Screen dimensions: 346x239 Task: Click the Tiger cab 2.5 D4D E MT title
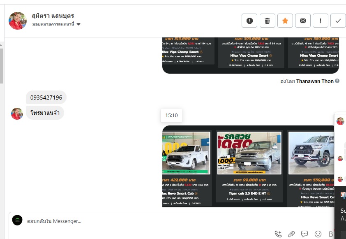coord(247,193)
